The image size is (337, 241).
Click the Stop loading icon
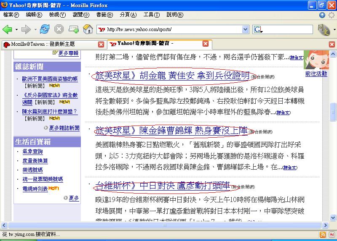tap(59, 29)
